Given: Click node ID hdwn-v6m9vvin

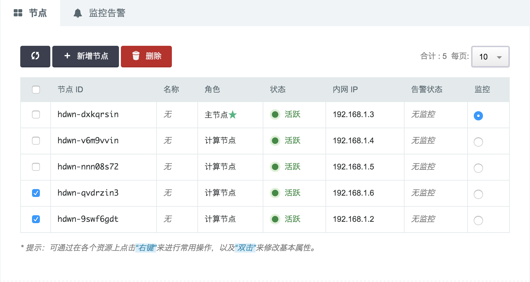Looking at the screenshot, I should [88, 141].
